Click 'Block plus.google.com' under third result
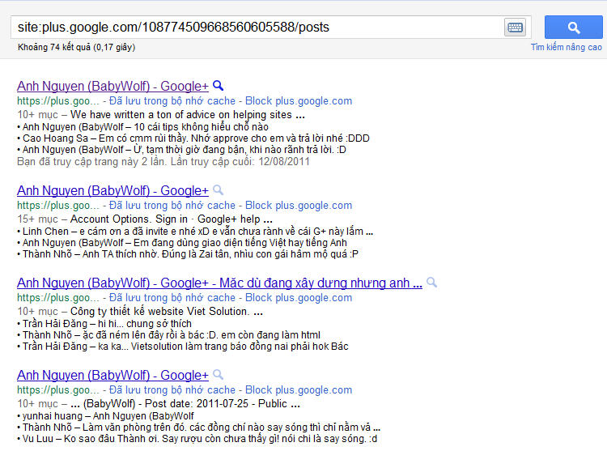Image resolution: width=607 pixels, height=451 pixels. pos(299,298)
